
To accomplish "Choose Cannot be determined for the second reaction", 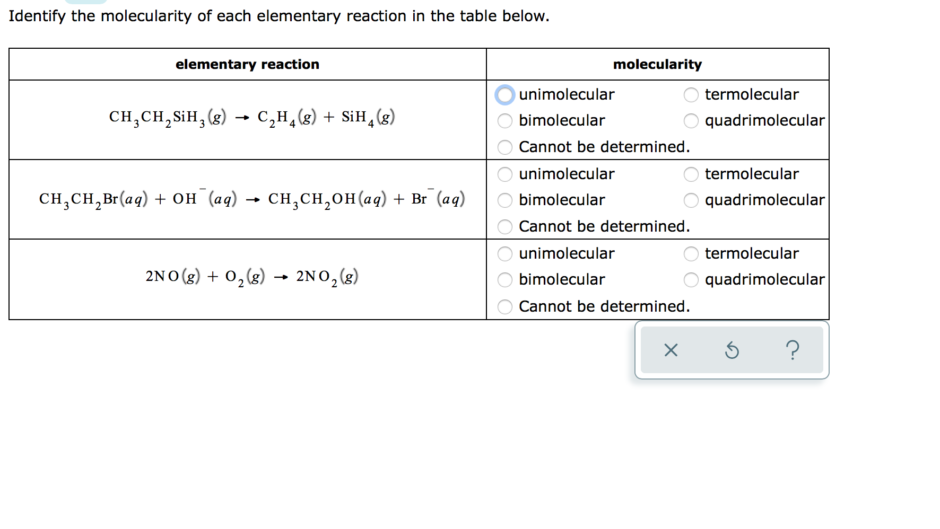I will tap(505, 227).
